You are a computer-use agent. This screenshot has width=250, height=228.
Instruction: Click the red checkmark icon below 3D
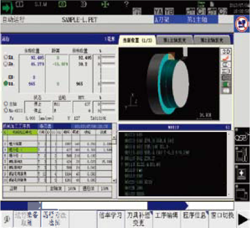point(226,58)
